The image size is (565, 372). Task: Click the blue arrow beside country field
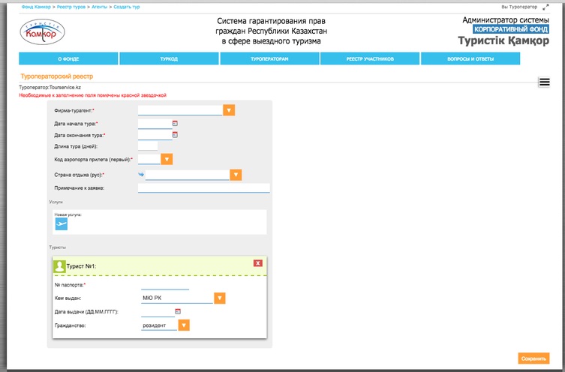click(x=141, y=175)
